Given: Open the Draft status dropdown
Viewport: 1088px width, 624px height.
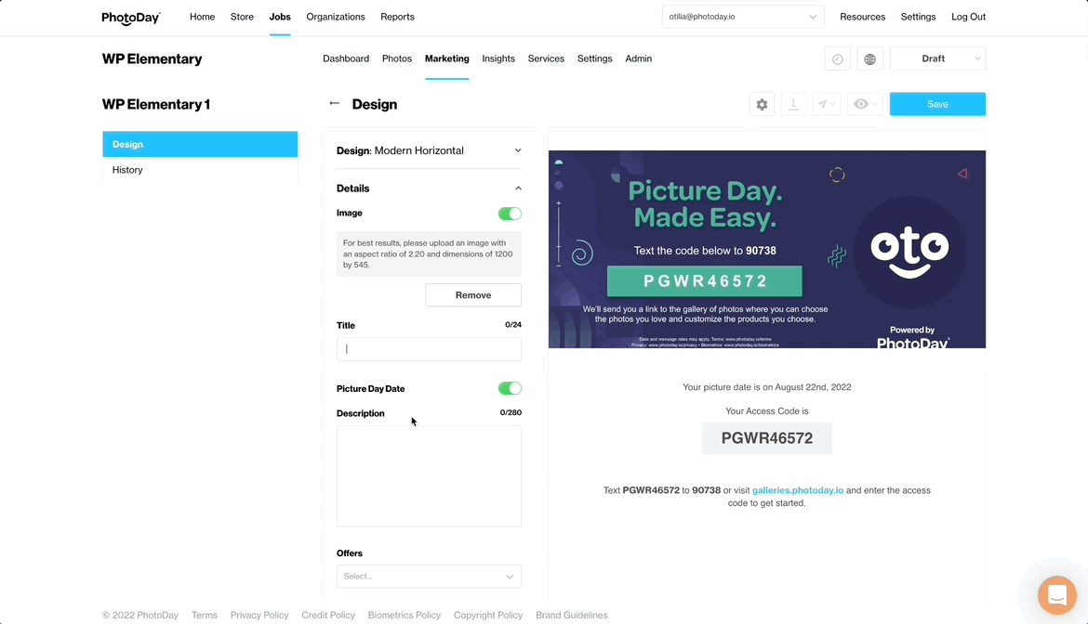Looking at the screenshot, I should click(x=937, y=59).
